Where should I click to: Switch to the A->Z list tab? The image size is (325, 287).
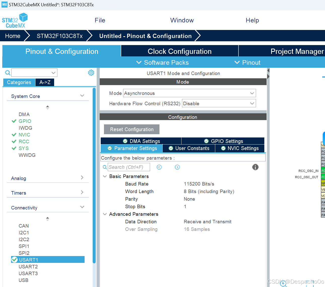click(x=45, y=82)
